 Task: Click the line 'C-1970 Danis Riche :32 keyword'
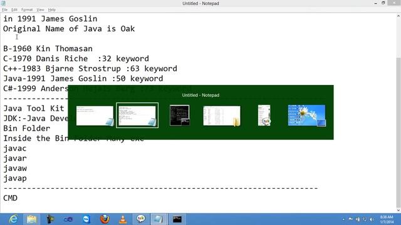pos(76,58)
